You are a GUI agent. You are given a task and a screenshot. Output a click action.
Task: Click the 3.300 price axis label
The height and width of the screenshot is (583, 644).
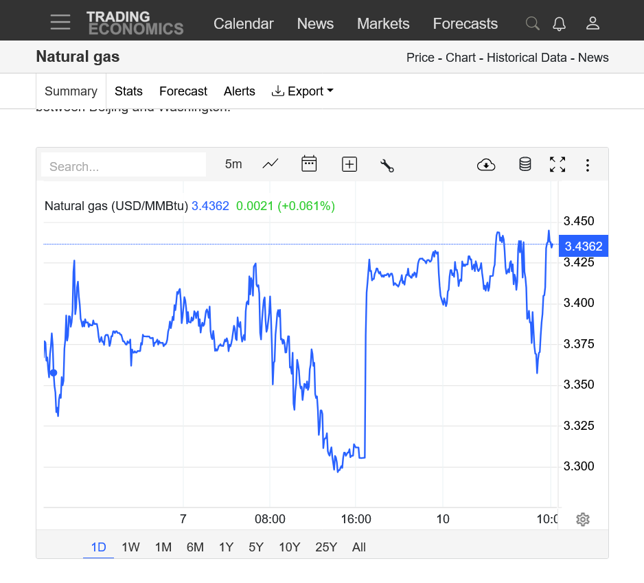tap(579, 466)
